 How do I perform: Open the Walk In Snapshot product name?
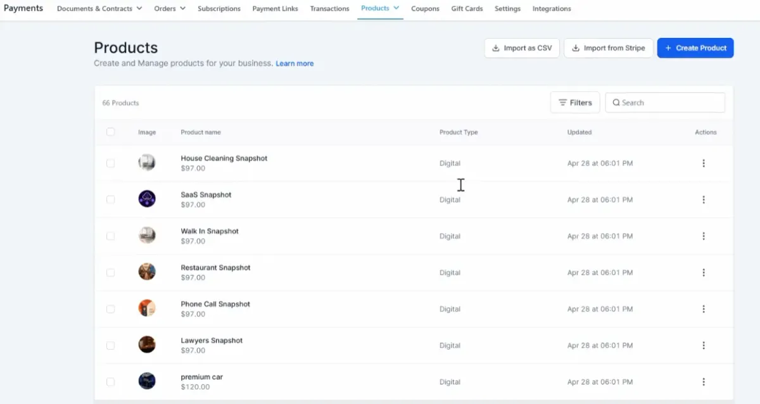point(210,231)
